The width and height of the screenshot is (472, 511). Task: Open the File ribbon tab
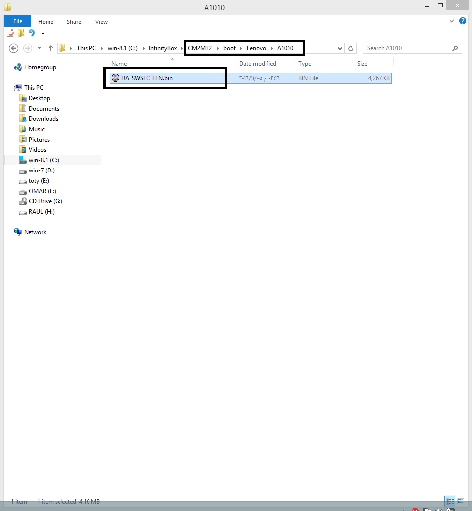click(18, 21)
